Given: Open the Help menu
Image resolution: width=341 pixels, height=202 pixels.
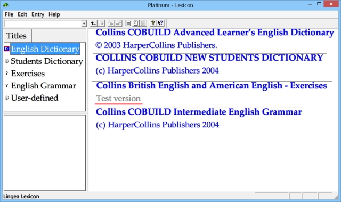Looking at the screenshot, I should (54, 14).
